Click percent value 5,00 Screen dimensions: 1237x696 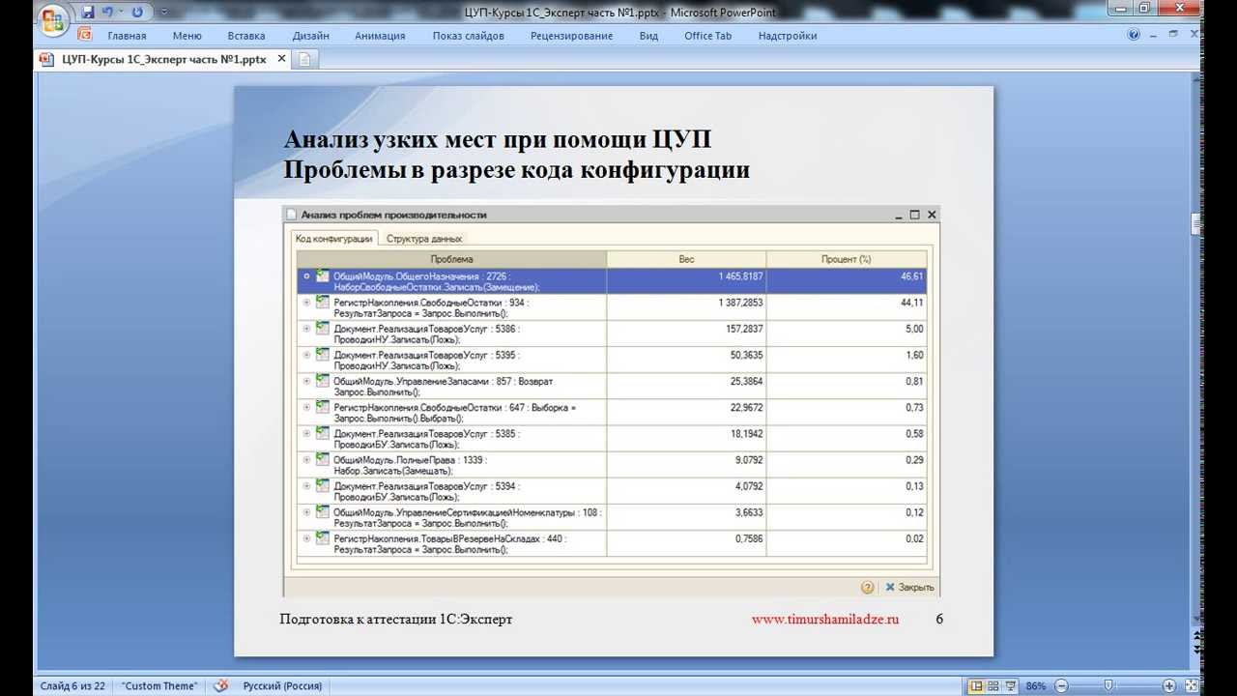click(x=914, y=329)
